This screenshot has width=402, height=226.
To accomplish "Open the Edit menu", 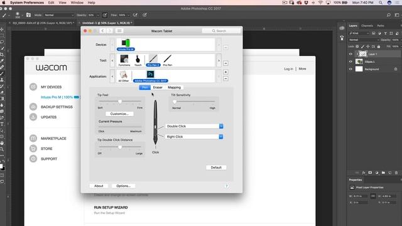I will pyautogui.click(x=51, y=3).
